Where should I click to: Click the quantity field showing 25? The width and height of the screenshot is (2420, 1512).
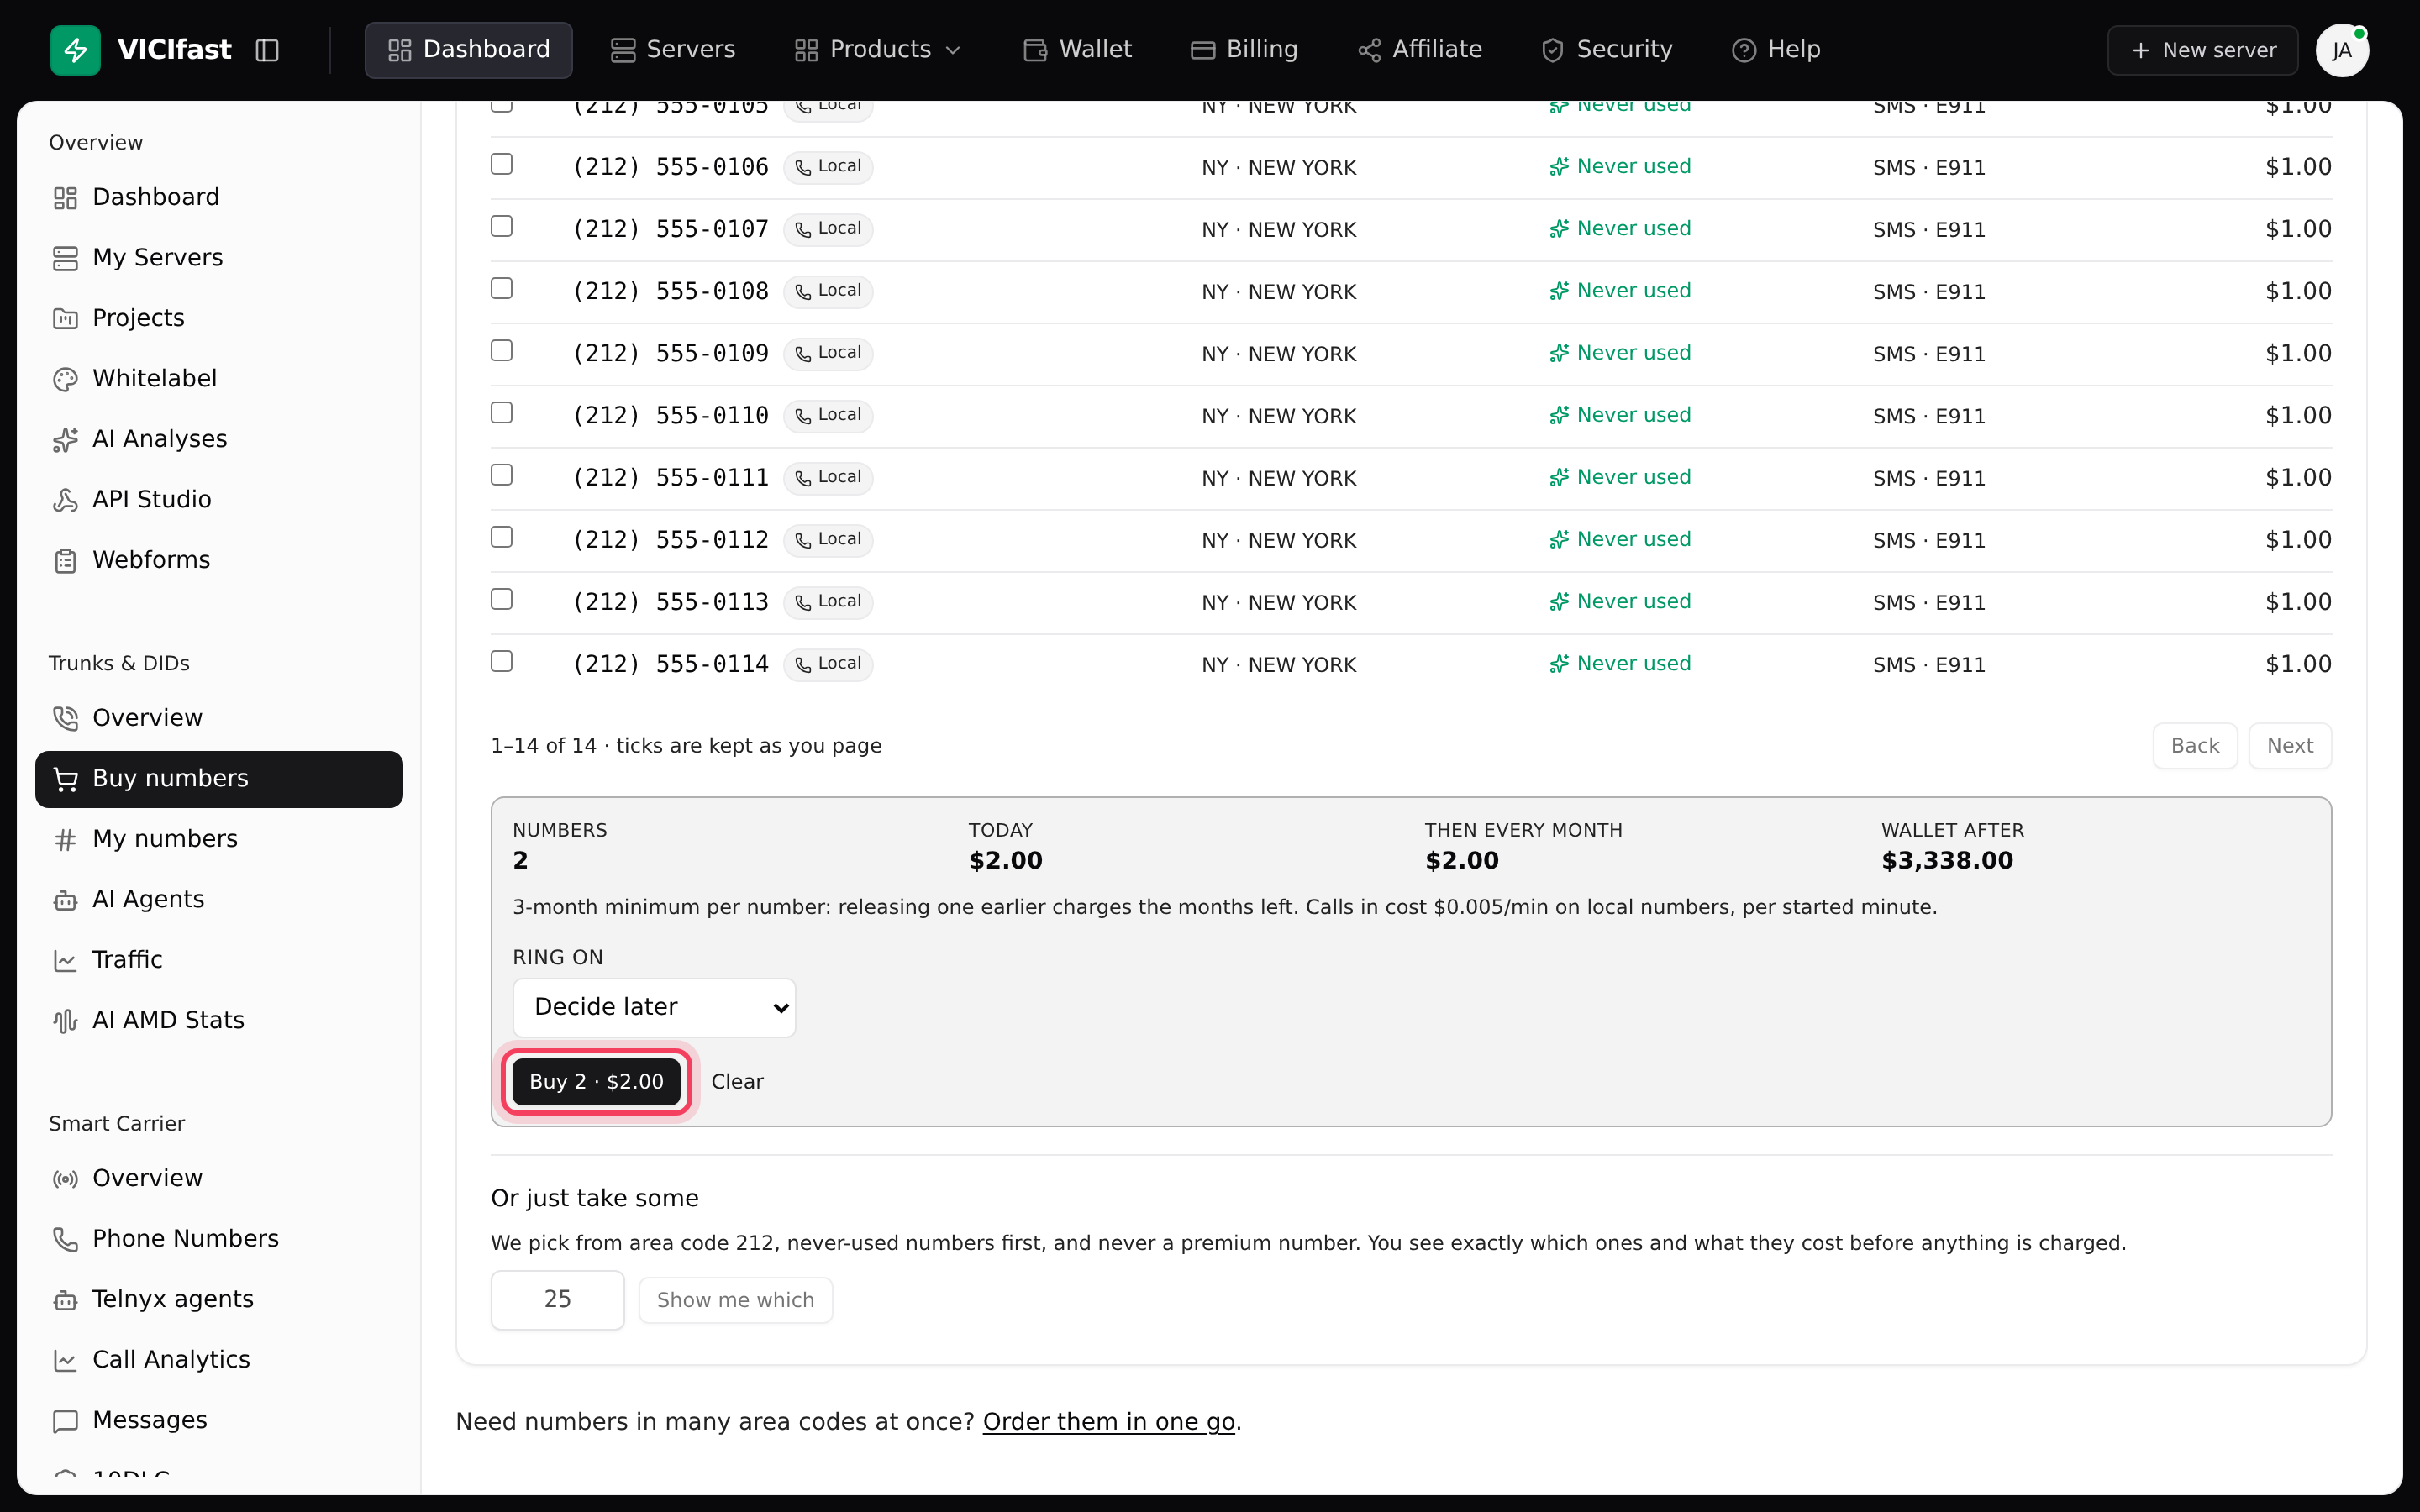[558, 1300]
